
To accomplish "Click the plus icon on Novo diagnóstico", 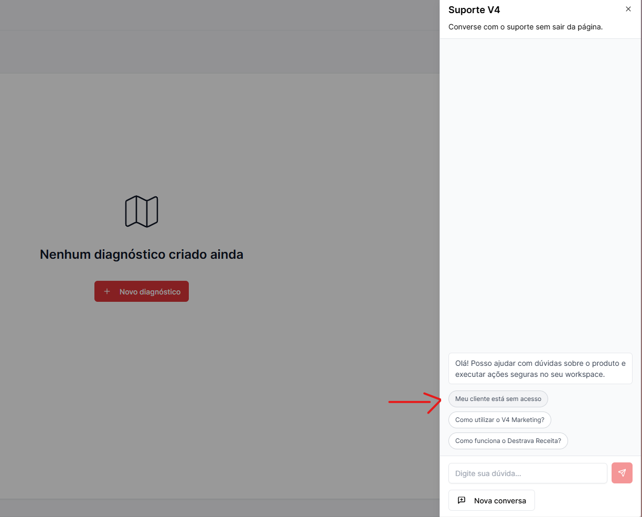I will pyautogui.click(x=107, y=291).
